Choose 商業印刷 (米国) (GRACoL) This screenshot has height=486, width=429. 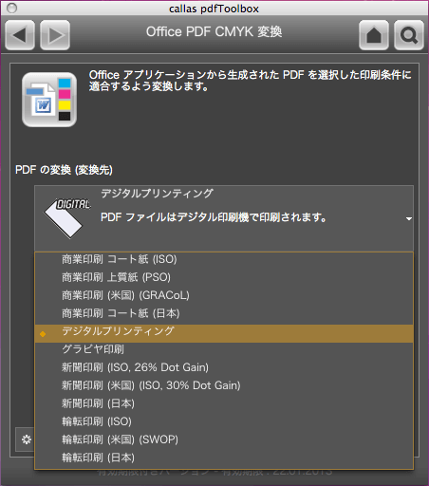224,295
